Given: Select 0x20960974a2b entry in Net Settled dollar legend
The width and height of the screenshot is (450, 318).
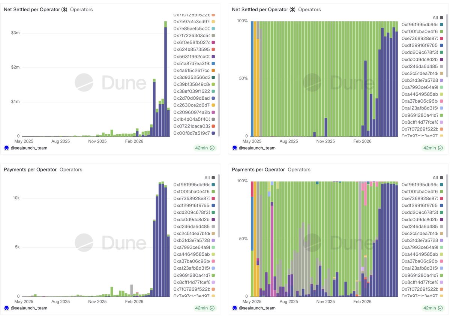Looking at the screenshot, I should (194, 112).
